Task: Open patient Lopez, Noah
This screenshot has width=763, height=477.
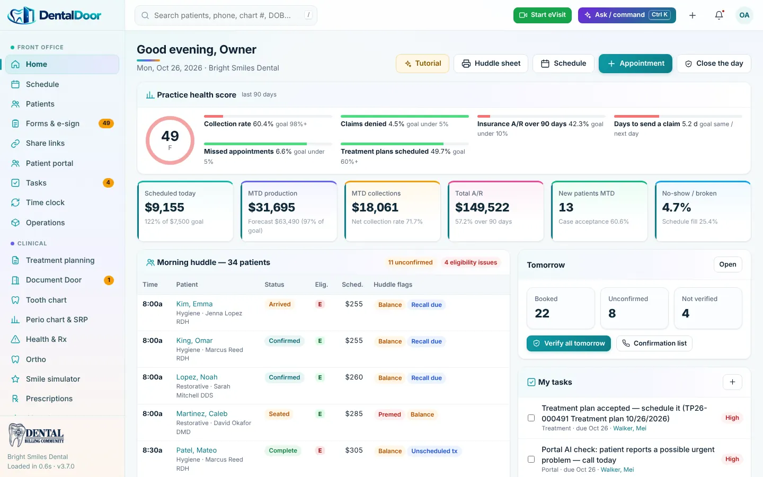Action: click(197, 377)
